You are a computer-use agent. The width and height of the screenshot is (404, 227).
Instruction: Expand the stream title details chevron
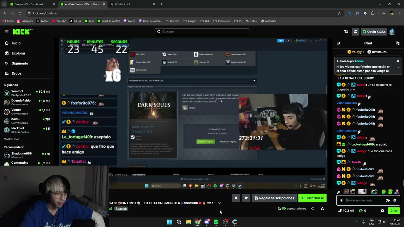219,203
